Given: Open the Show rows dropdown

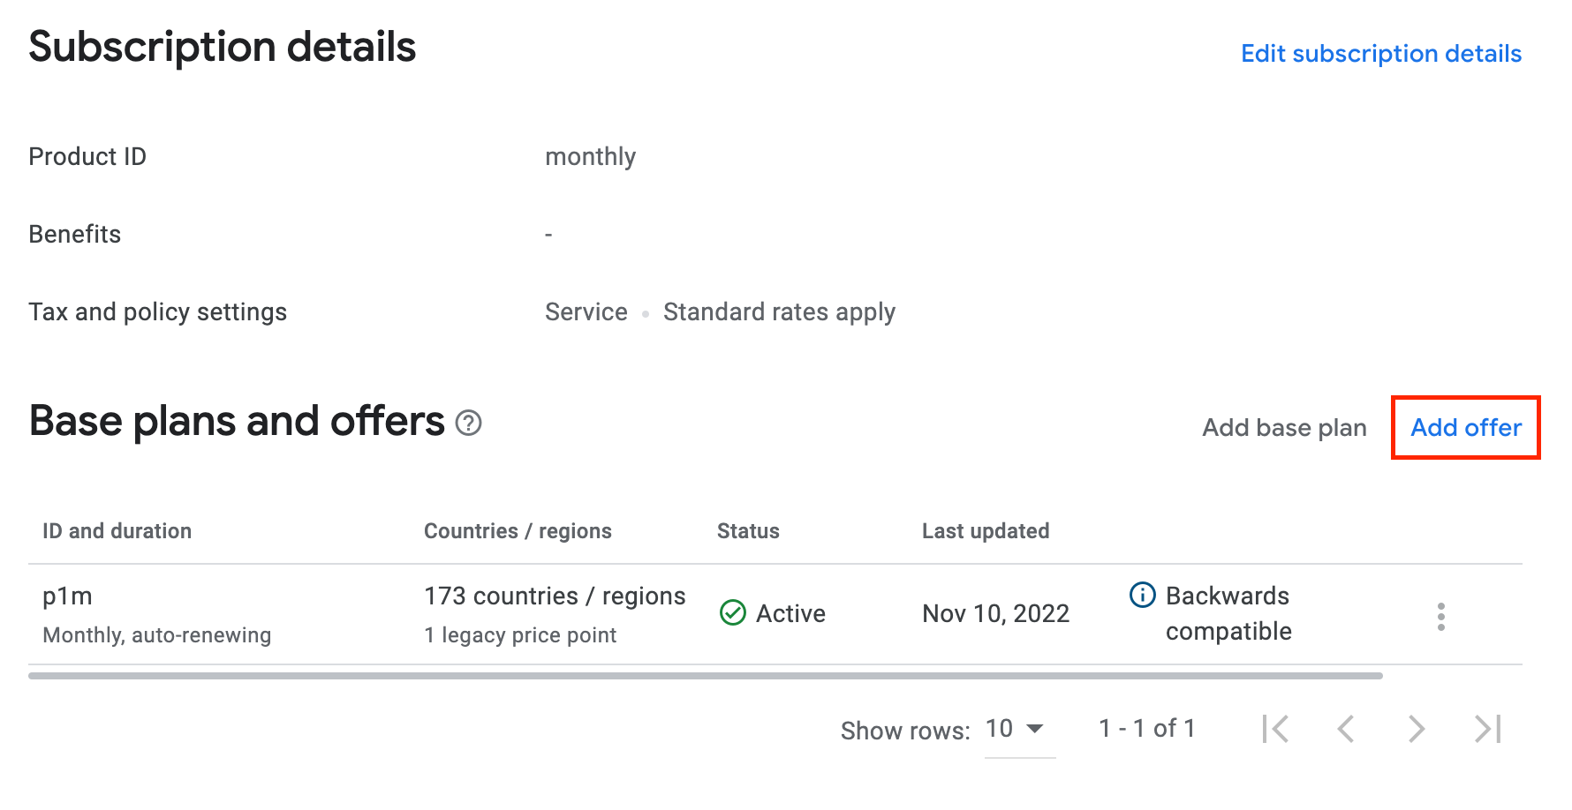Looking at the screenshot, I should pos(1019,730).
